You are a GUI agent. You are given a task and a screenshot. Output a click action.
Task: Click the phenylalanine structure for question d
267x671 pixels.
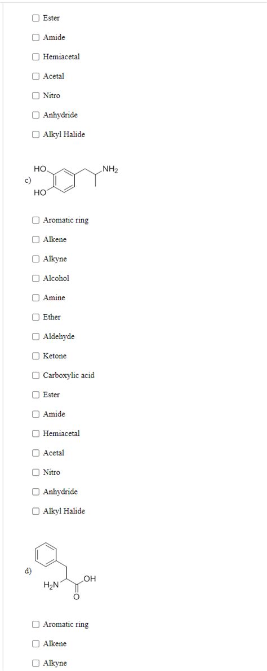click(x=66, y=571)
